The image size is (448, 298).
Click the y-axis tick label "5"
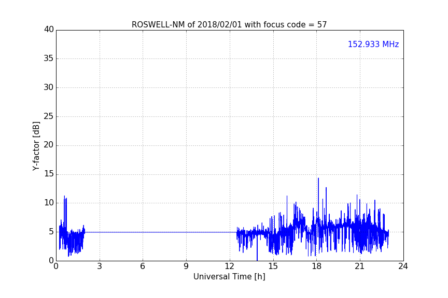(51, 232)
